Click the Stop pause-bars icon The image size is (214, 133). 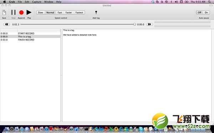pos(14,12)
